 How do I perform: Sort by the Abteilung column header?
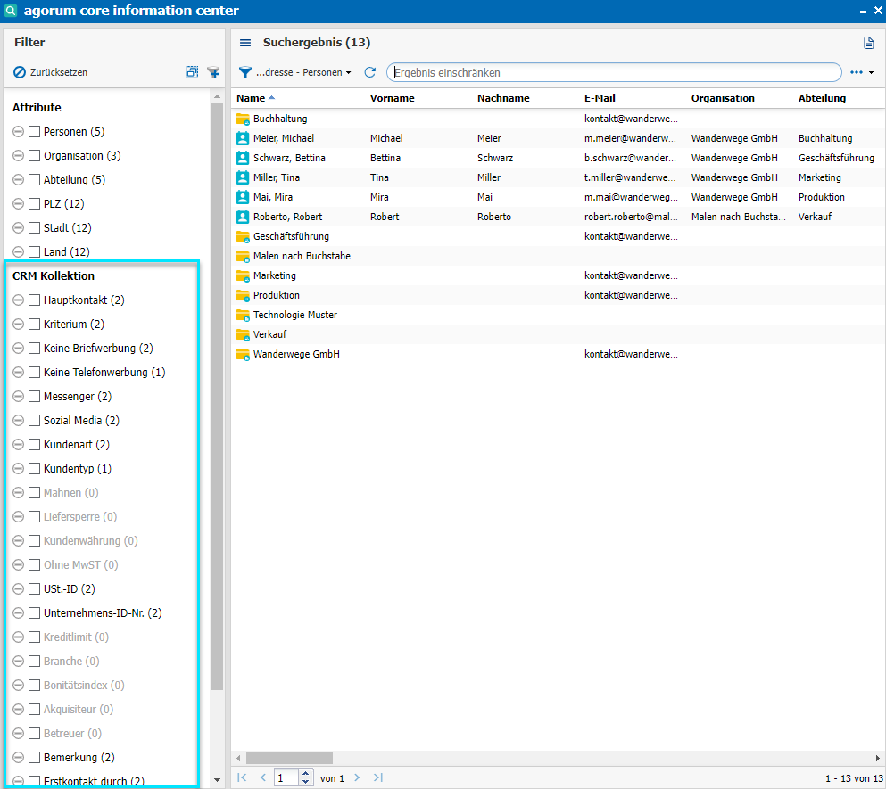pyautogui.click(x=822, y=98)
